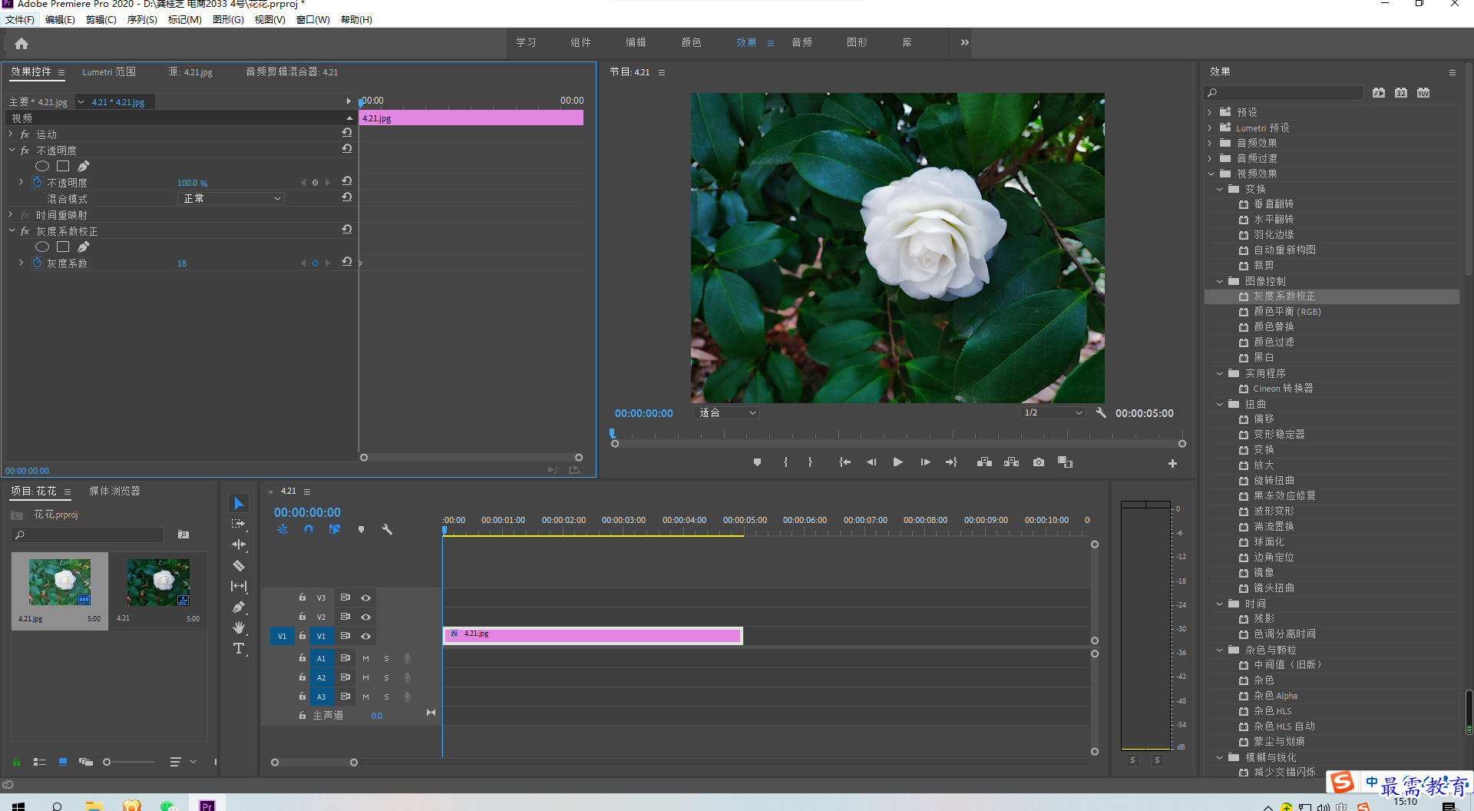Open playback resolution dropdown 1/2
1474x811 pixels.
[1053, 412]
